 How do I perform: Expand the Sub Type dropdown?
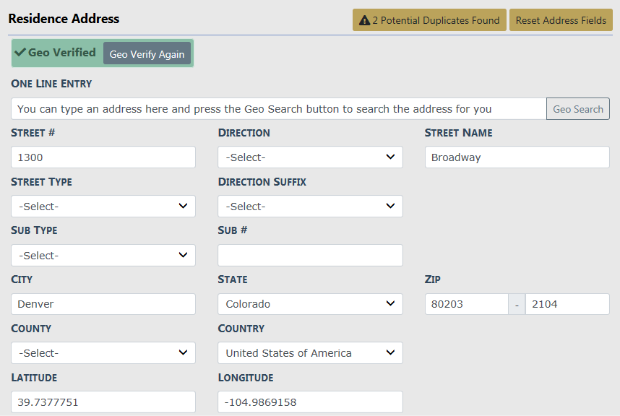[x=103, y=256]
